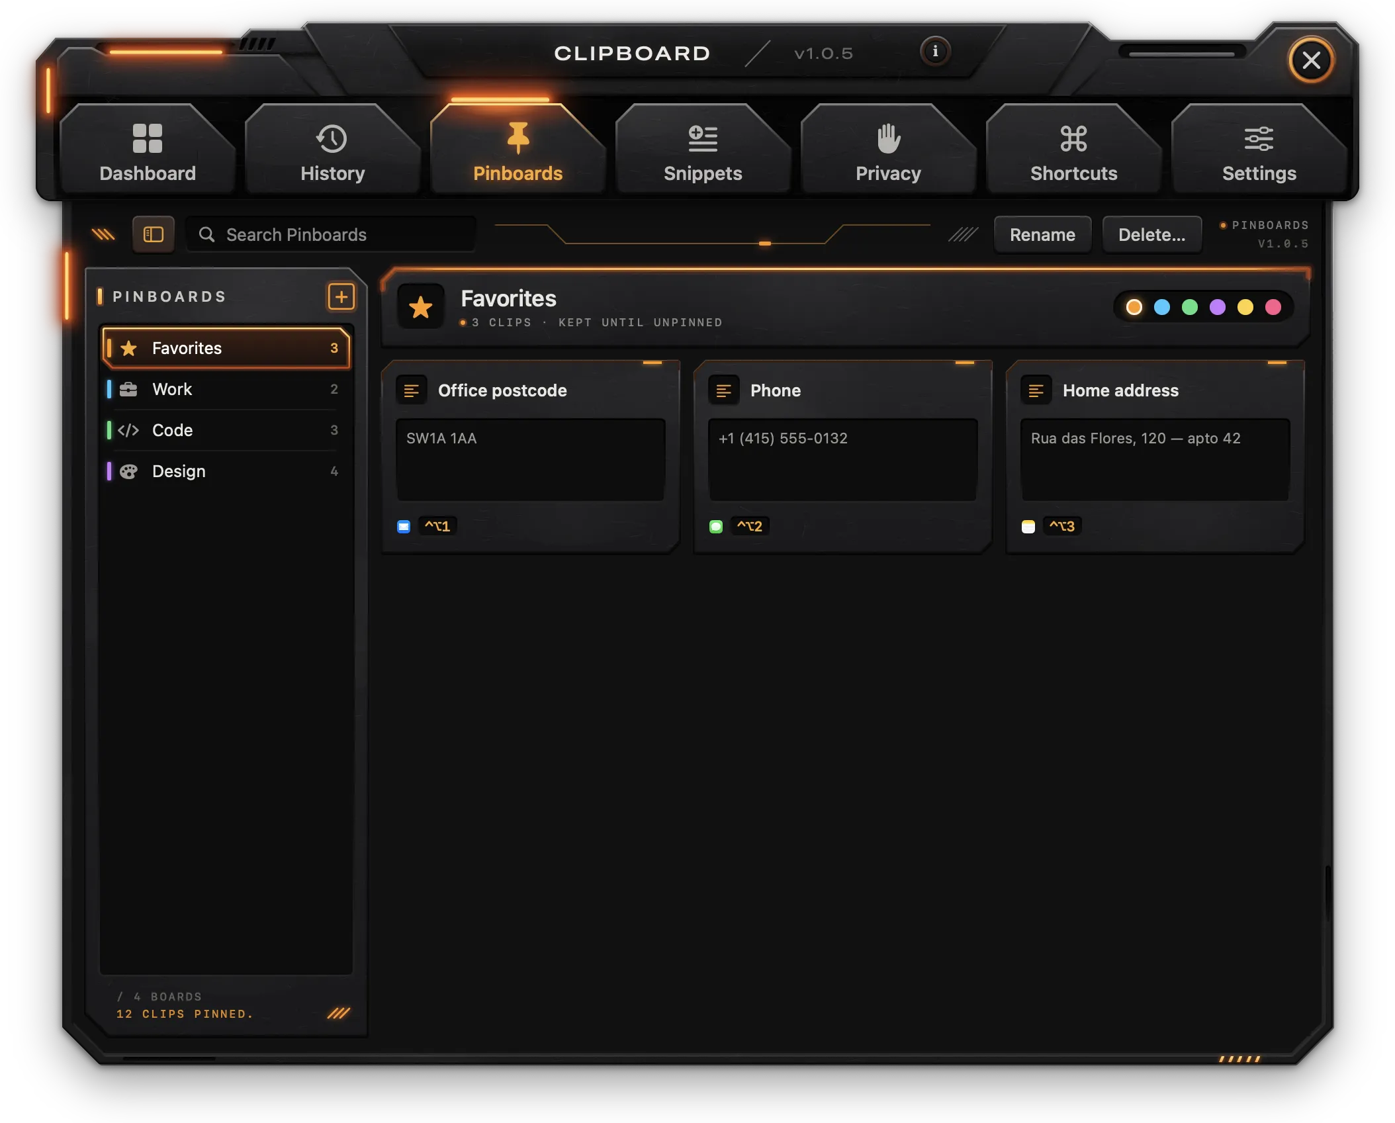Select the Design pinboard

[x=226, y=471]
